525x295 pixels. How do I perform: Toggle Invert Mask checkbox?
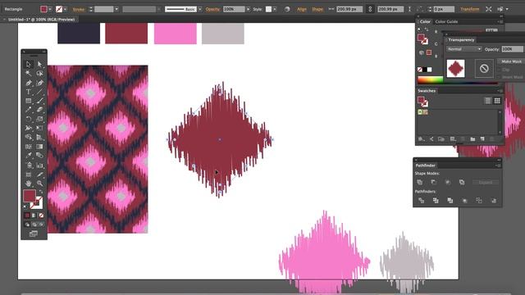pyautogui.click(x=500, y=77)
